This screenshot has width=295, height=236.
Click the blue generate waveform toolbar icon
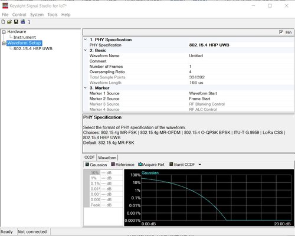click(23, 22)
